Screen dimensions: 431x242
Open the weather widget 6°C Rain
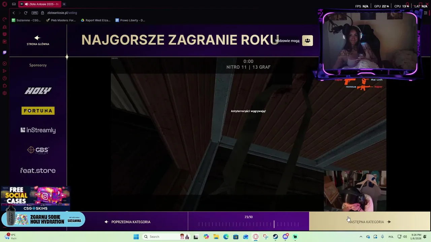pos(10,237)
